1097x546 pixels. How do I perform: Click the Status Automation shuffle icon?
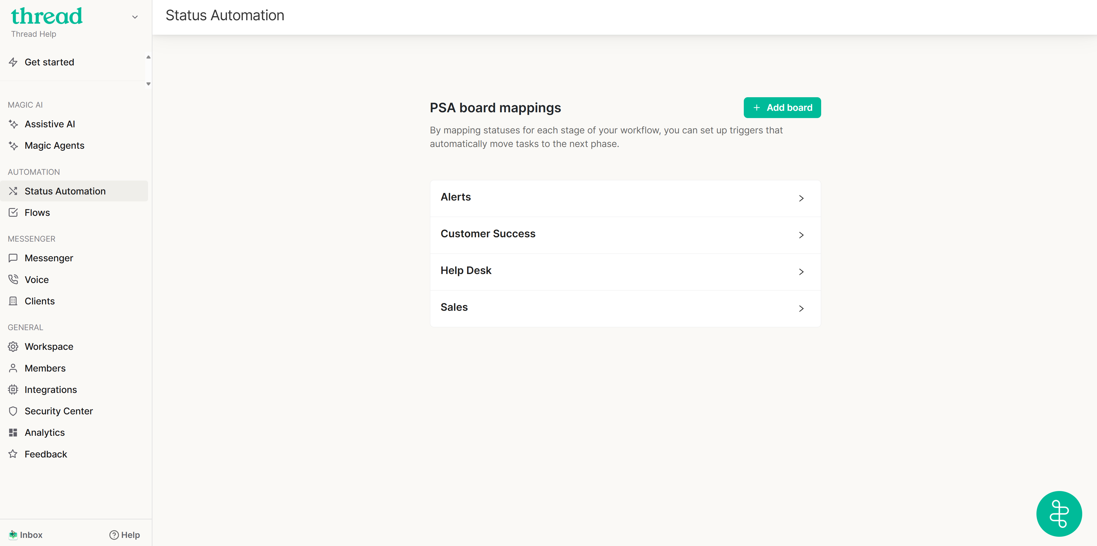tap(13, 191)
